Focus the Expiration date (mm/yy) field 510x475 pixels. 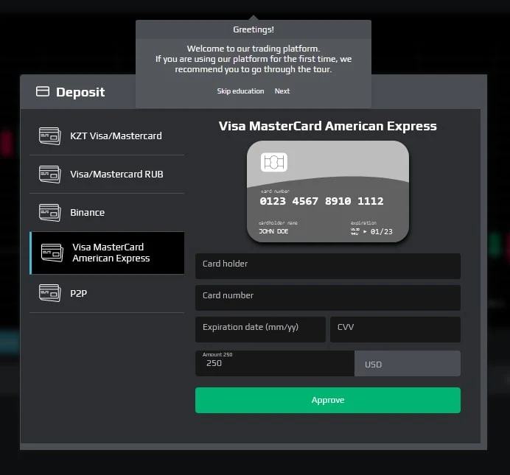(x=260, y=329)
